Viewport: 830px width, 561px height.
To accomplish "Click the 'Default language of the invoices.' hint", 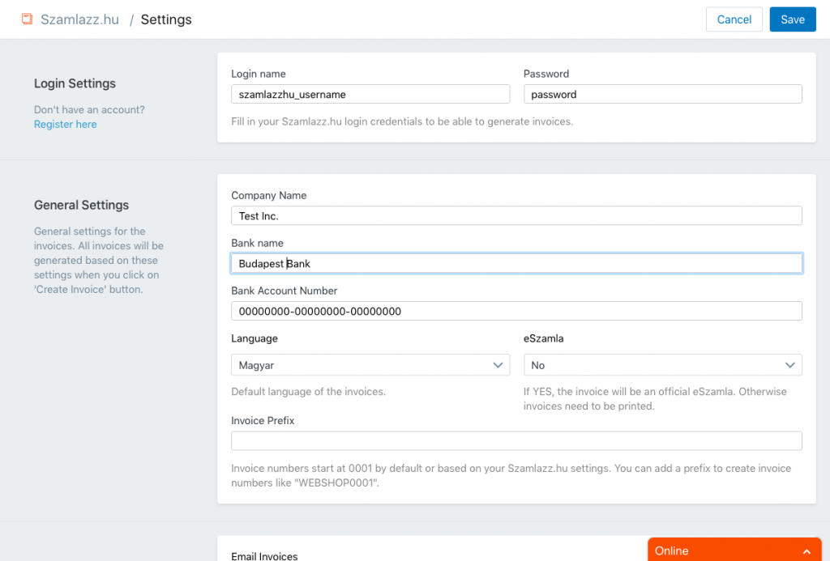I will [x=308, y=392].
